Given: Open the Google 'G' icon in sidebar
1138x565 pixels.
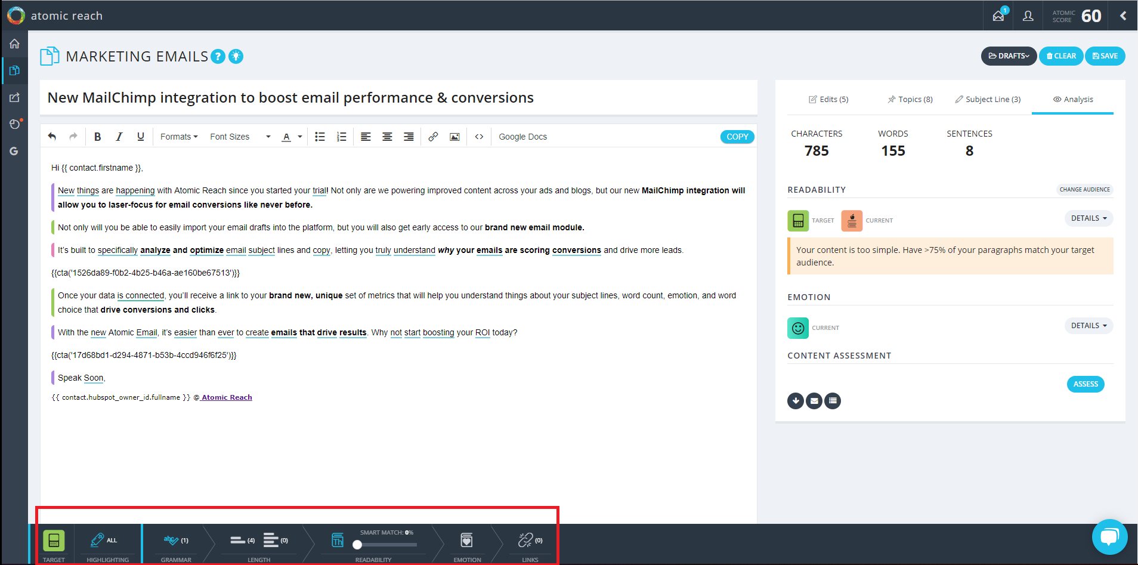Looking at the screenshot, I should point(14,151).
